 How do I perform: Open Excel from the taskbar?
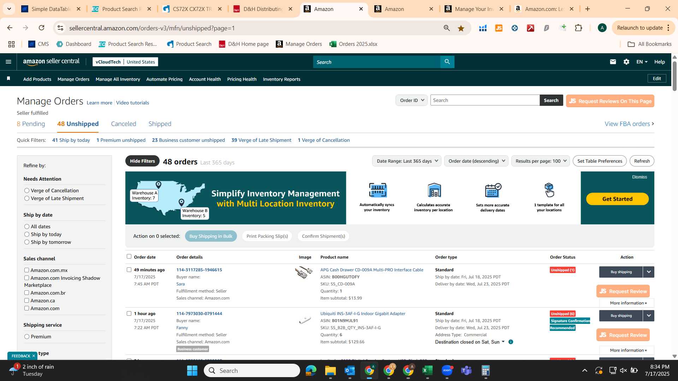click(x=427, y=370)
